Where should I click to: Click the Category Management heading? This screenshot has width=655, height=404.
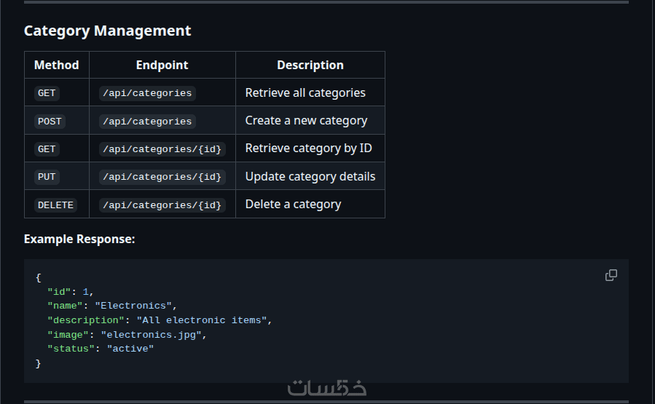(x=108, y=31)
